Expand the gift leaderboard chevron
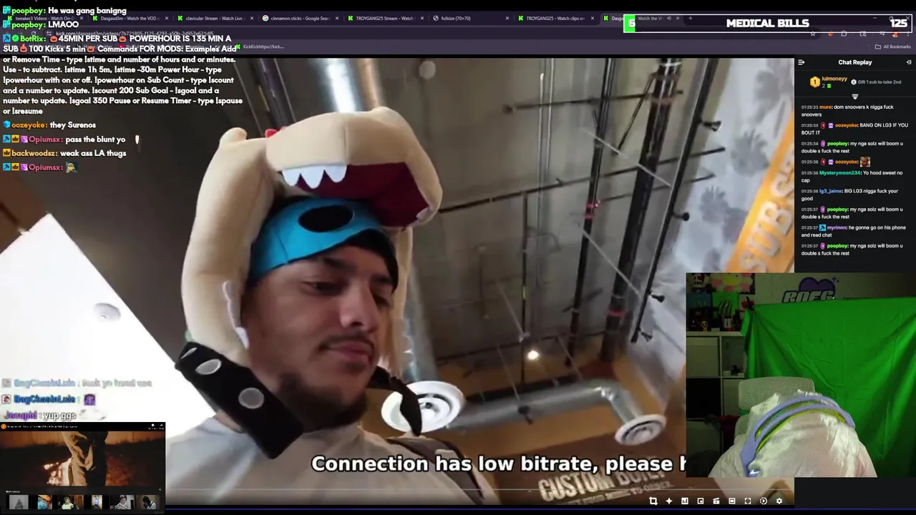Viewport: 916px width, 515px height. coord(854,96)
